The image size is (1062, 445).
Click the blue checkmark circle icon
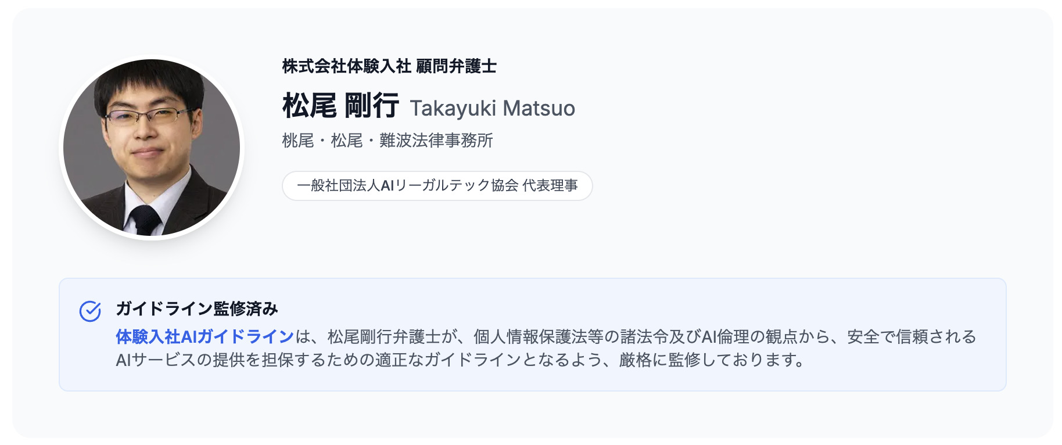click(x=90, y=311)
